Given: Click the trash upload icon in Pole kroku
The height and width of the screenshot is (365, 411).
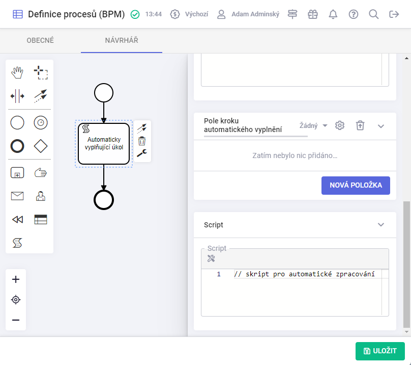Looking at the screenshot, I should (x=360, y=125).
